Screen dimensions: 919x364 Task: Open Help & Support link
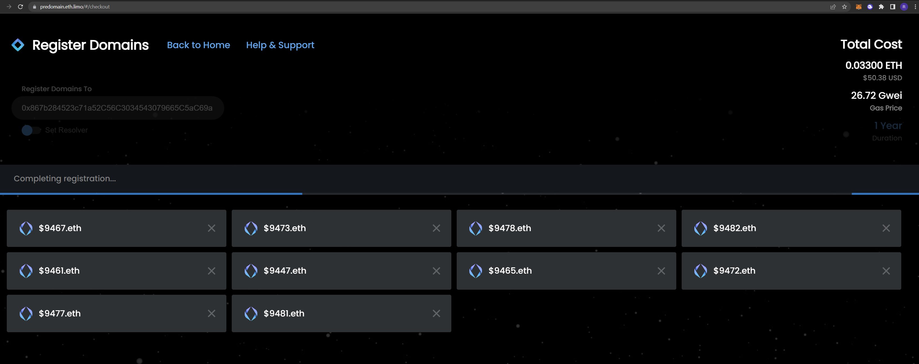pyautogui.click(x=280, y=45)
